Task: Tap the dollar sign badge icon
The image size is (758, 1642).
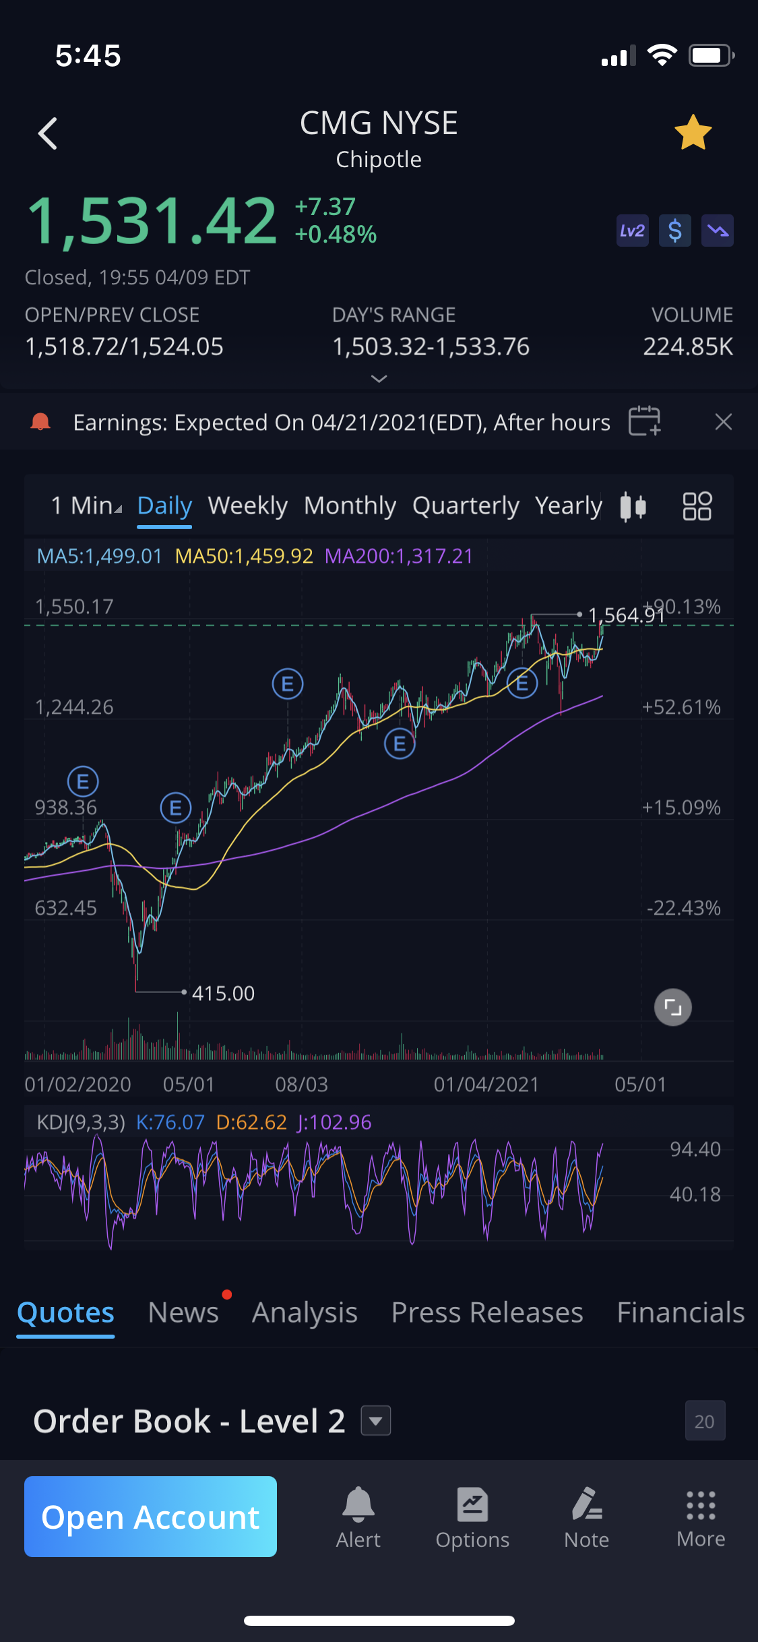Action: pos(674,231)
